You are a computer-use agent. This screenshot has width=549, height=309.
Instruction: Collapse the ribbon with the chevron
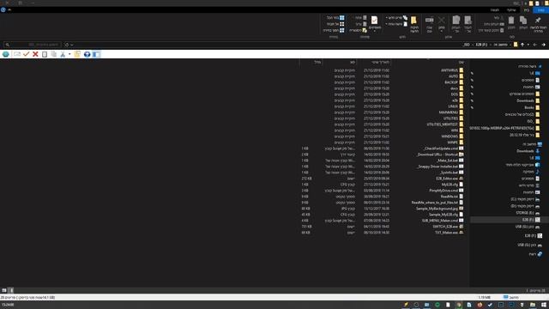[9, 9]
